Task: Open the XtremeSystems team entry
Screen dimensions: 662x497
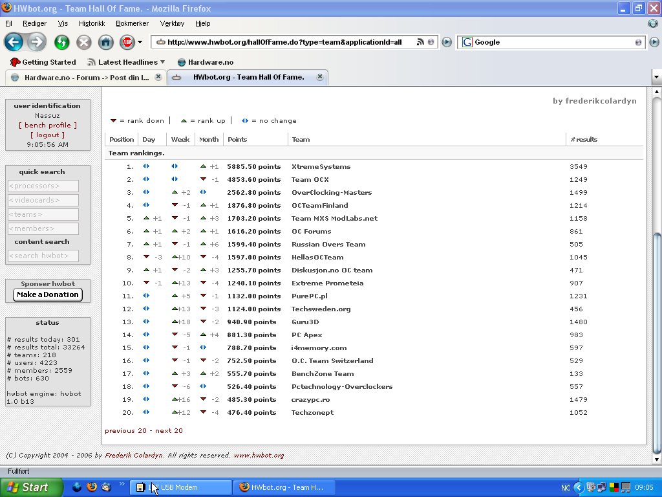Action: point(321,166)
